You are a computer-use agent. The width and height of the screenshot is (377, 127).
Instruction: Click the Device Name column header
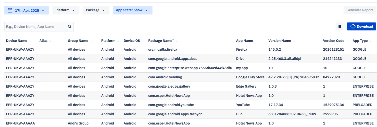coord(16,41)
